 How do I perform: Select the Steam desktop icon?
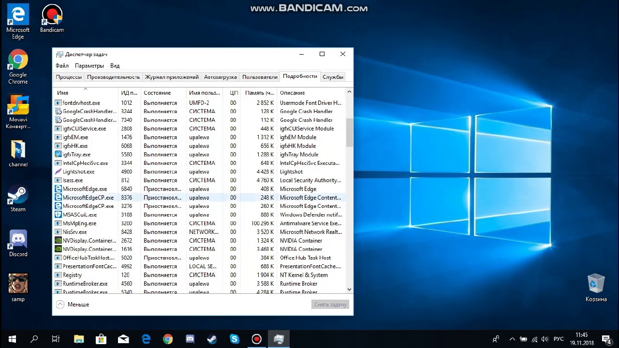[x=18, y=199]
